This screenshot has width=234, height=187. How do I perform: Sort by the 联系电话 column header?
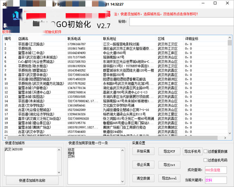[x=74, y=39]
